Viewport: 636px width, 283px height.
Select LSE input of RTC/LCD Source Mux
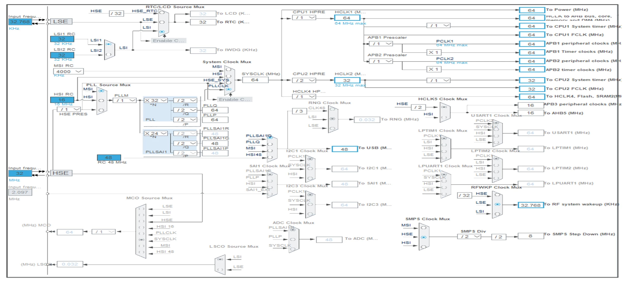pos(162,22)
